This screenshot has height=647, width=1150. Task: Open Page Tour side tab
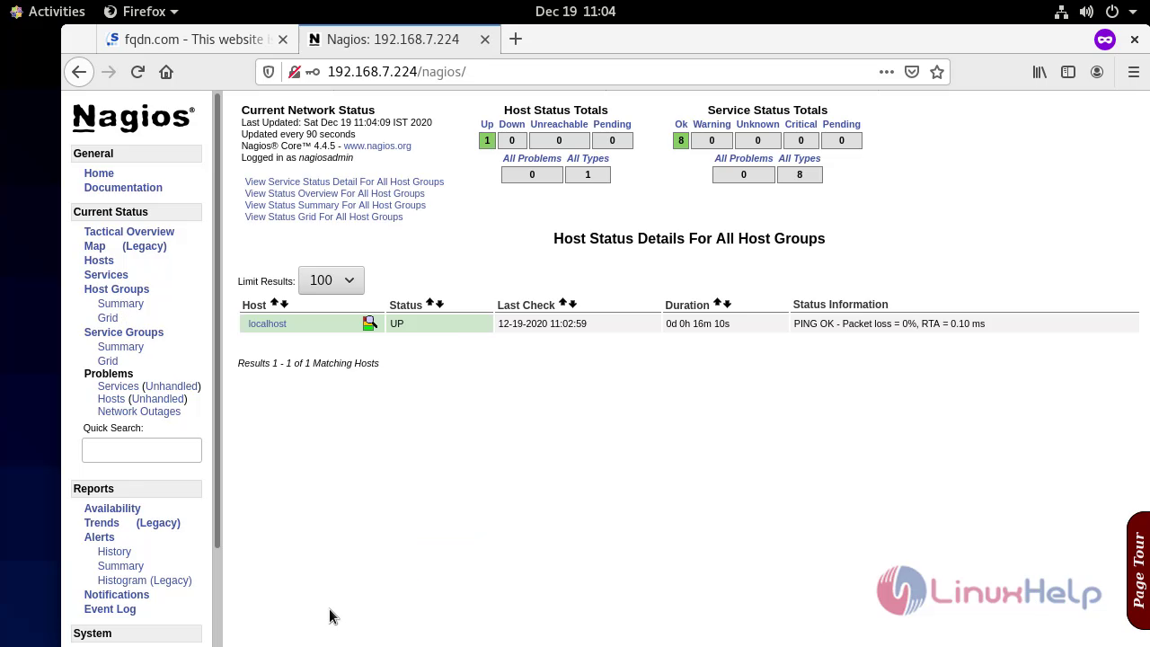click(x=1138, y=570)
